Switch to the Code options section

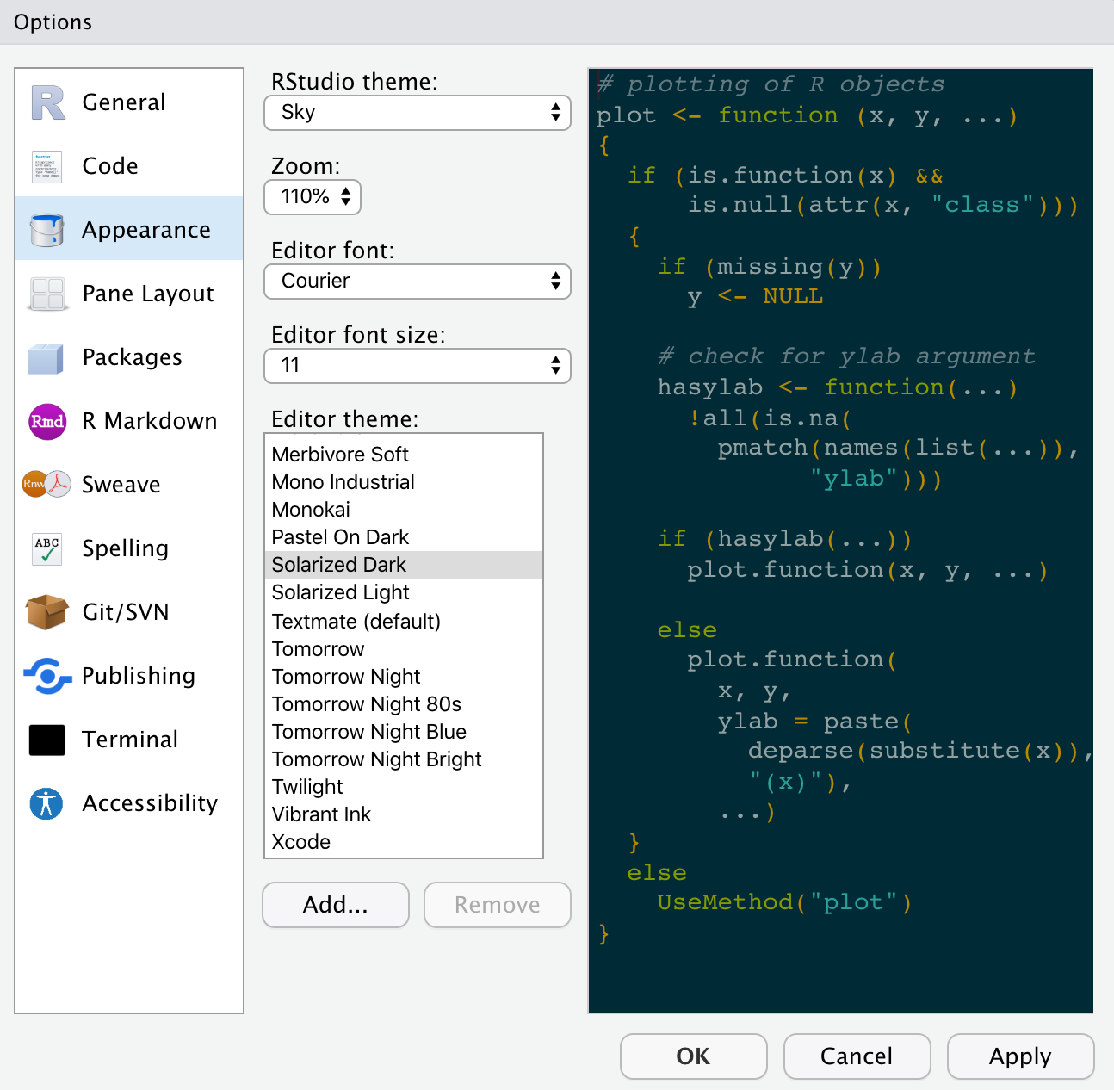pyautogui.click(x=129, y=166)
